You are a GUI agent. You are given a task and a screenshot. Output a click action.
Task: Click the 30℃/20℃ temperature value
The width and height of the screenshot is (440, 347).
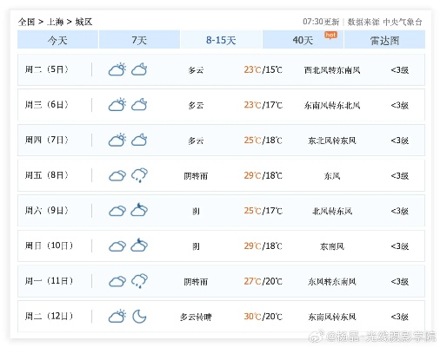(263, 317)
